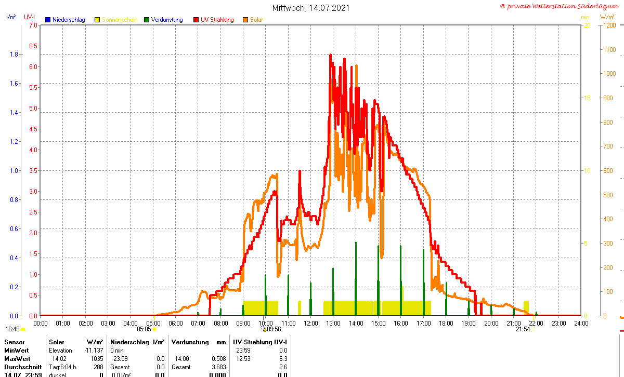Click the moon icon beside 16:49
The width and height of the screenshot is (624, 377).
point(23,329)
